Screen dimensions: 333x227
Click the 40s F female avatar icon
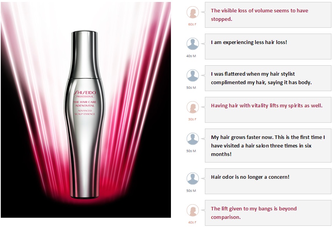pyautogui.click(x=193, y=210)
